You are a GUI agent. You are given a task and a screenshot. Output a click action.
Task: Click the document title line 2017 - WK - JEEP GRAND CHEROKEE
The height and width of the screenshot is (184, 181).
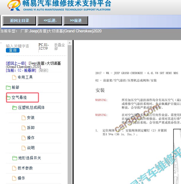[x=137, y=73]
